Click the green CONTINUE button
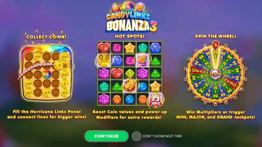Screen dimensions: 262x147 pyautogui.click(x=106, y=136)
